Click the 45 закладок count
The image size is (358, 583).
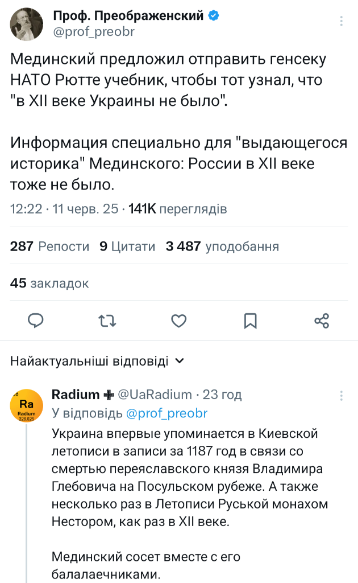pos(49,283)
